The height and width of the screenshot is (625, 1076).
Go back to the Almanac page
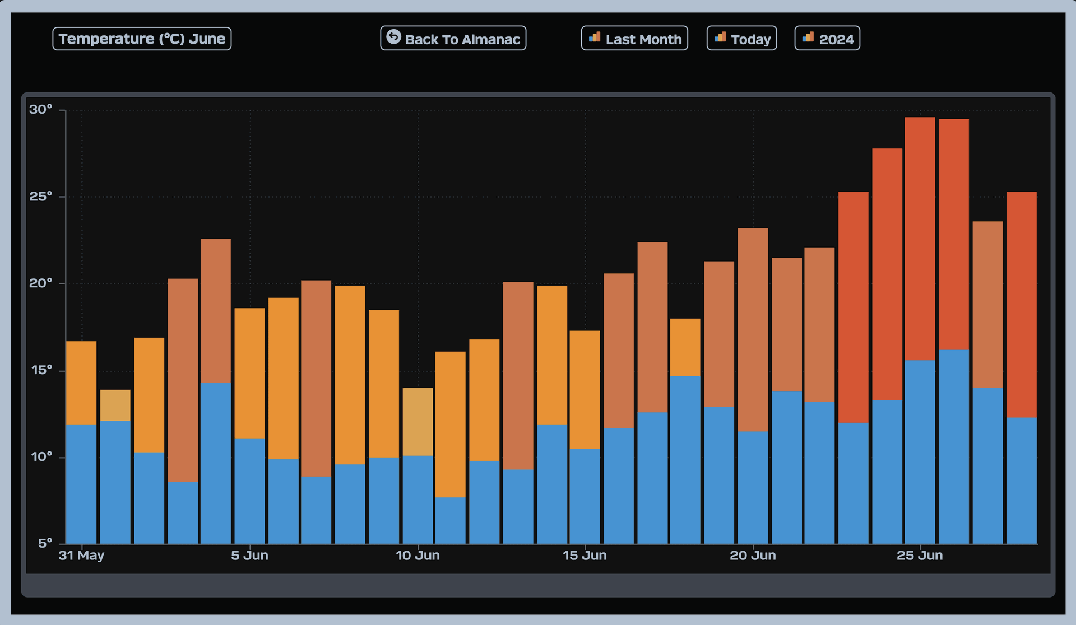click(453, 39)
